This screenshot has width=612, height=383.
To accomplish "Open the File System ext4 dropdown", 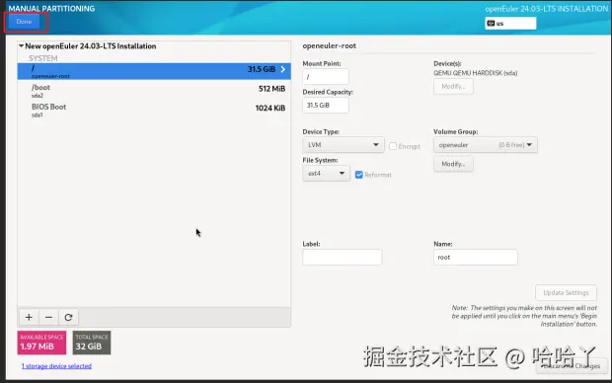I will [x=326, y=174].
